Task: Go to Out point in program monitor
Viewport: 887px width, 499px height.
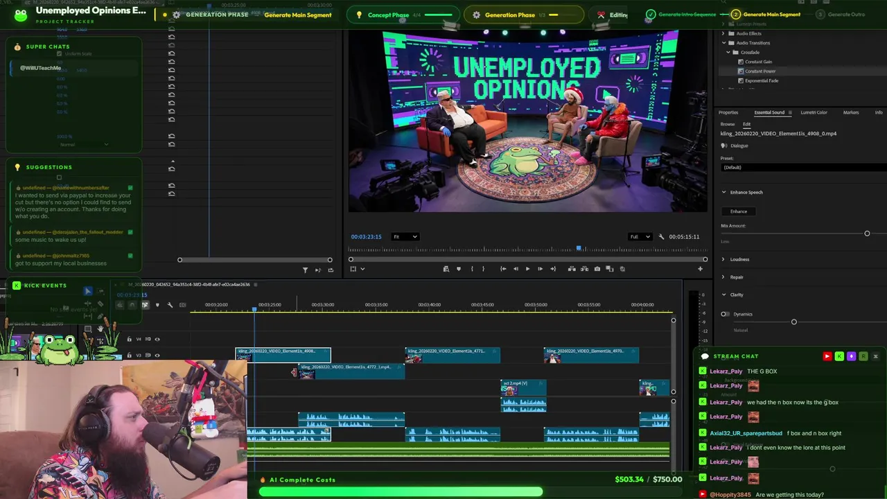Action: (x=552, y=269)
